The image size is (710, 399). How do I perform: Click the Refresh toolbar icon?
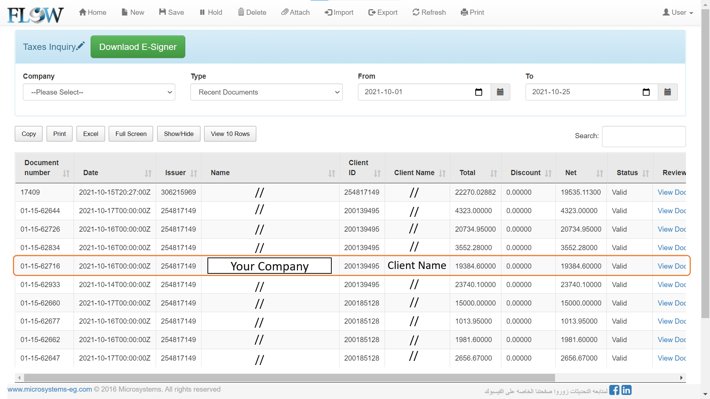point(416,12)
